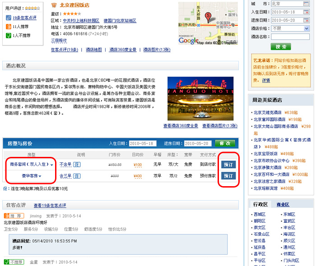
Task: Click the hotel logo icon before 北京建国饭店
Action: click(54, 5)
